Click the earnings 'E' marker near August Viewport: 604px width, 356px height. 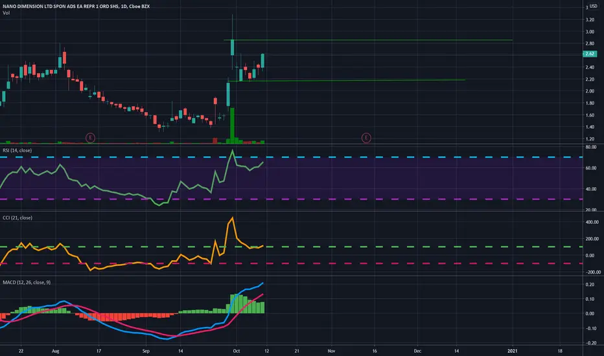tap(90, 138)
